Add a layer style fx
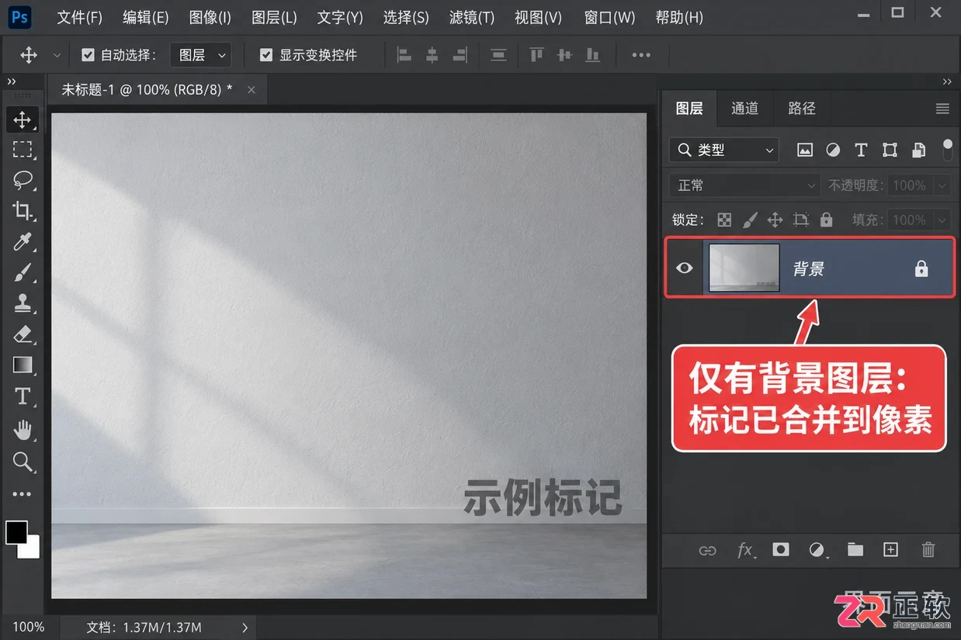 click(745, 550)
